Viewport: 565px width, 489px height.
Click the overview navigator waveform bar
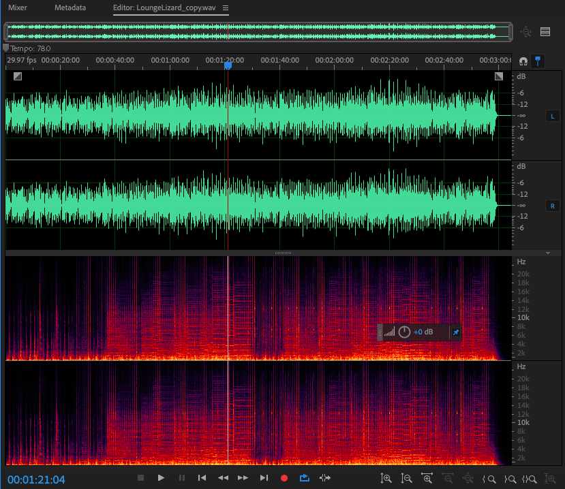point(258,32)
